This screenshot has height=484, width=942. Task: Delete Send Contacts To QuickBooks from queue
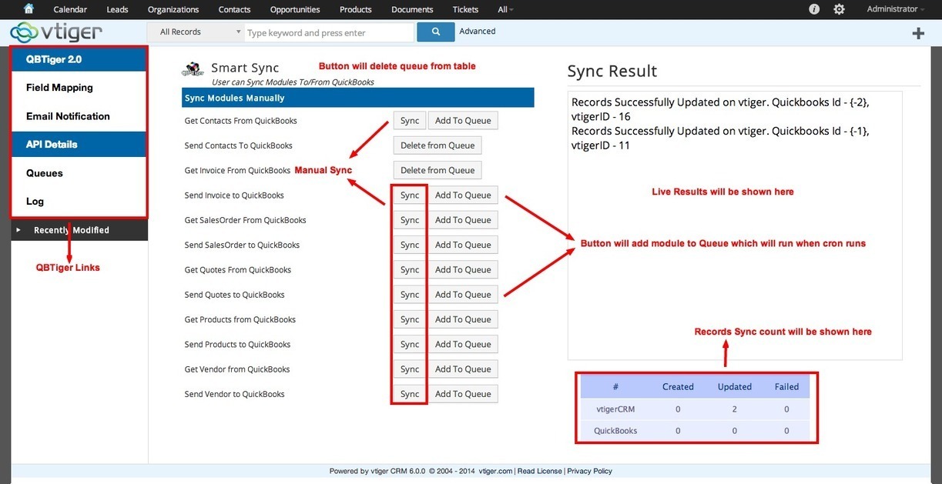(437, 145)
